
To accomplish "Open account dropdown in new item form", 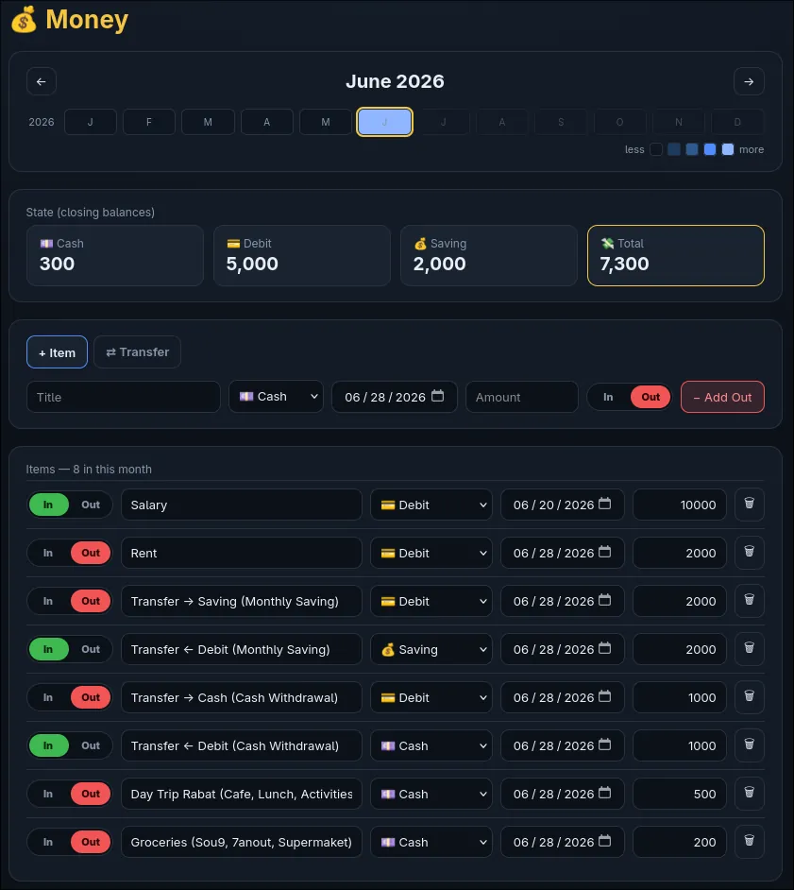I will click(277, 397).
